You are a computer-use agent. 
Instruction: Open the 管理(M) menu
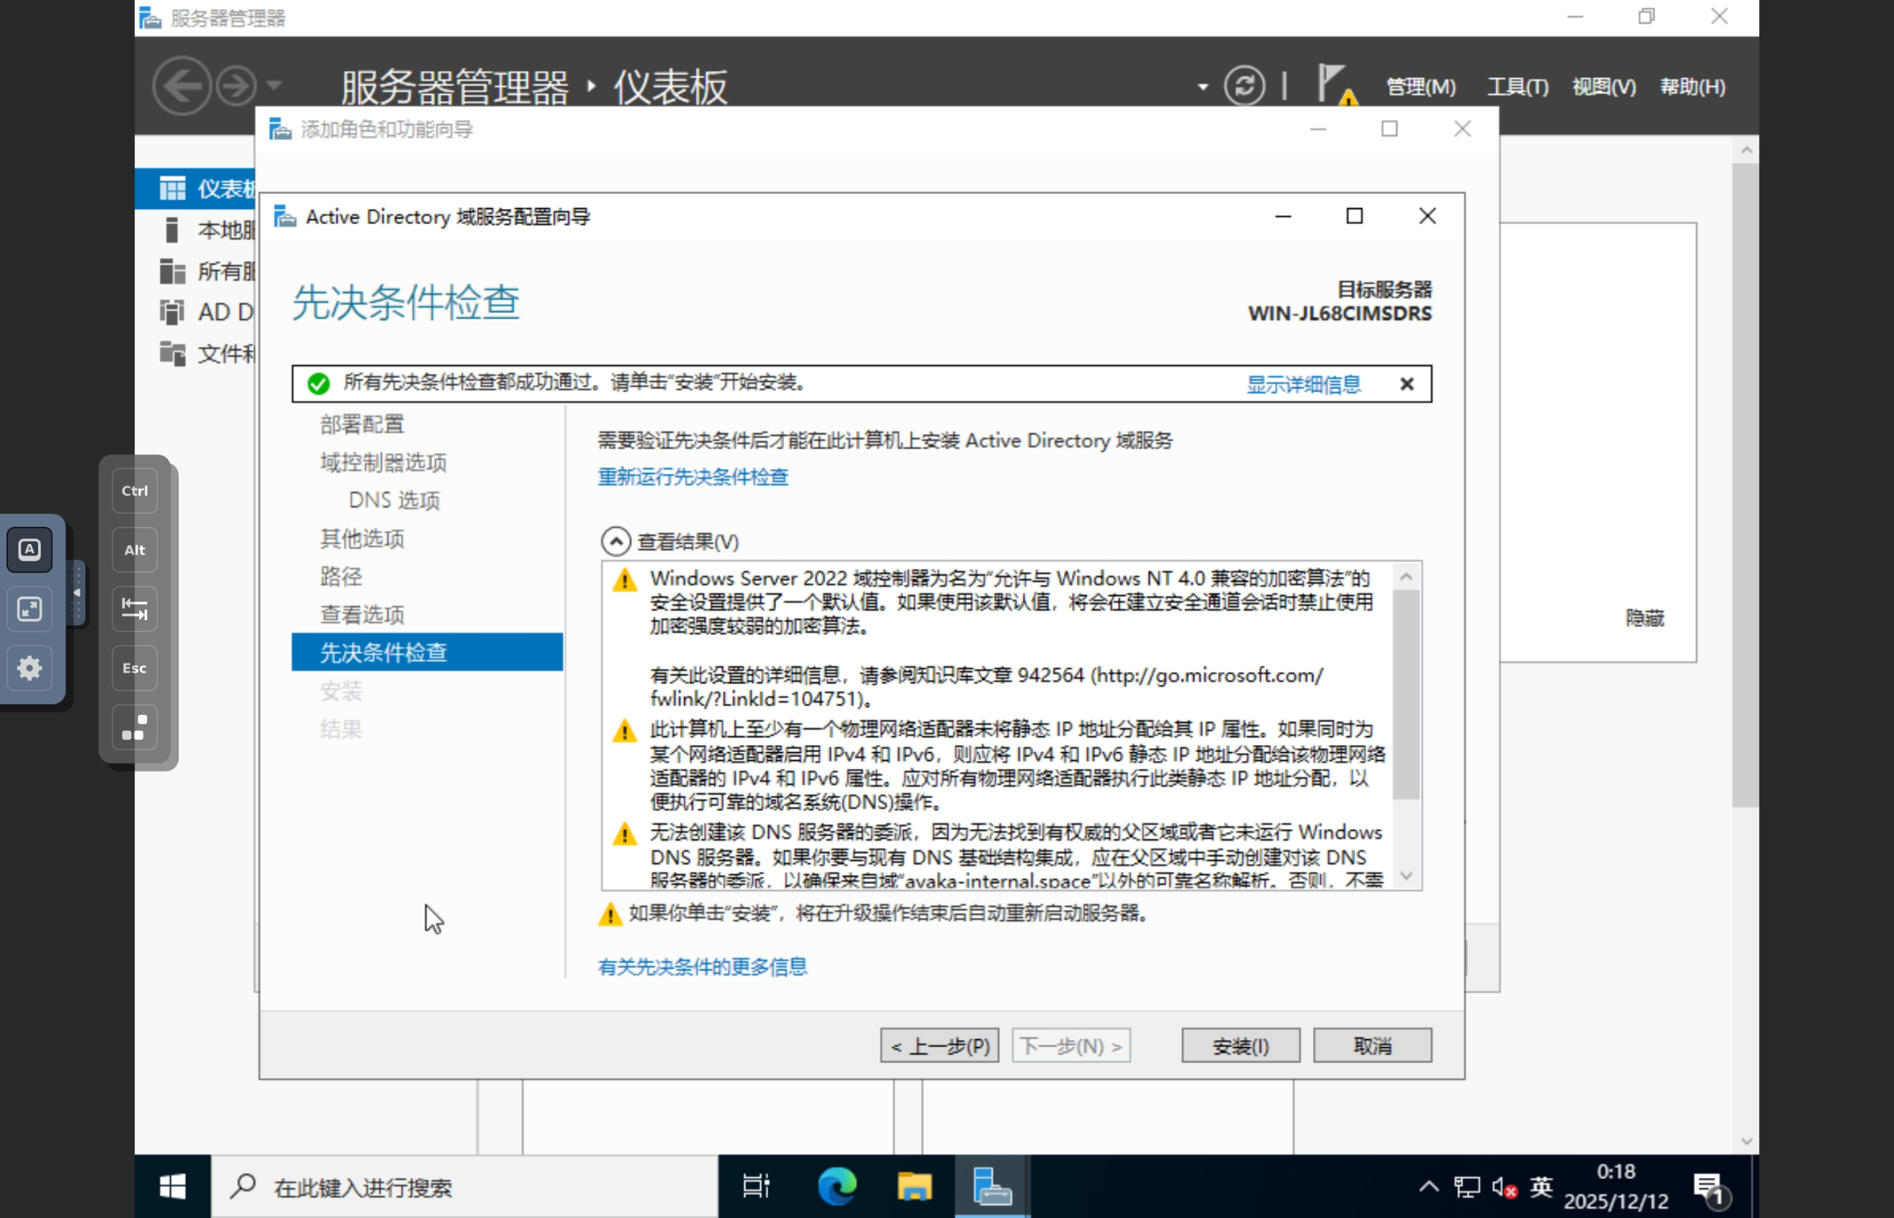click(x=1421, y=86)
